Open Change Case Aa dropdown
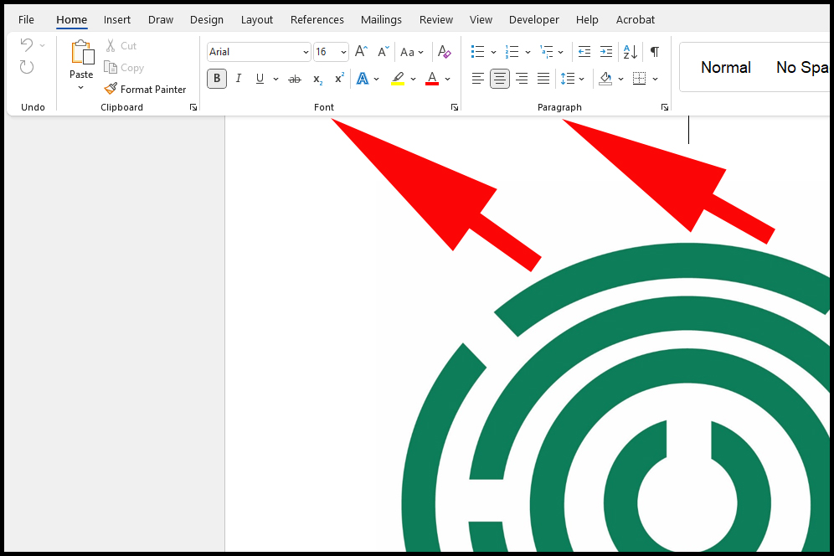This screenshot has width=834, height=556. tap(412, 52)
